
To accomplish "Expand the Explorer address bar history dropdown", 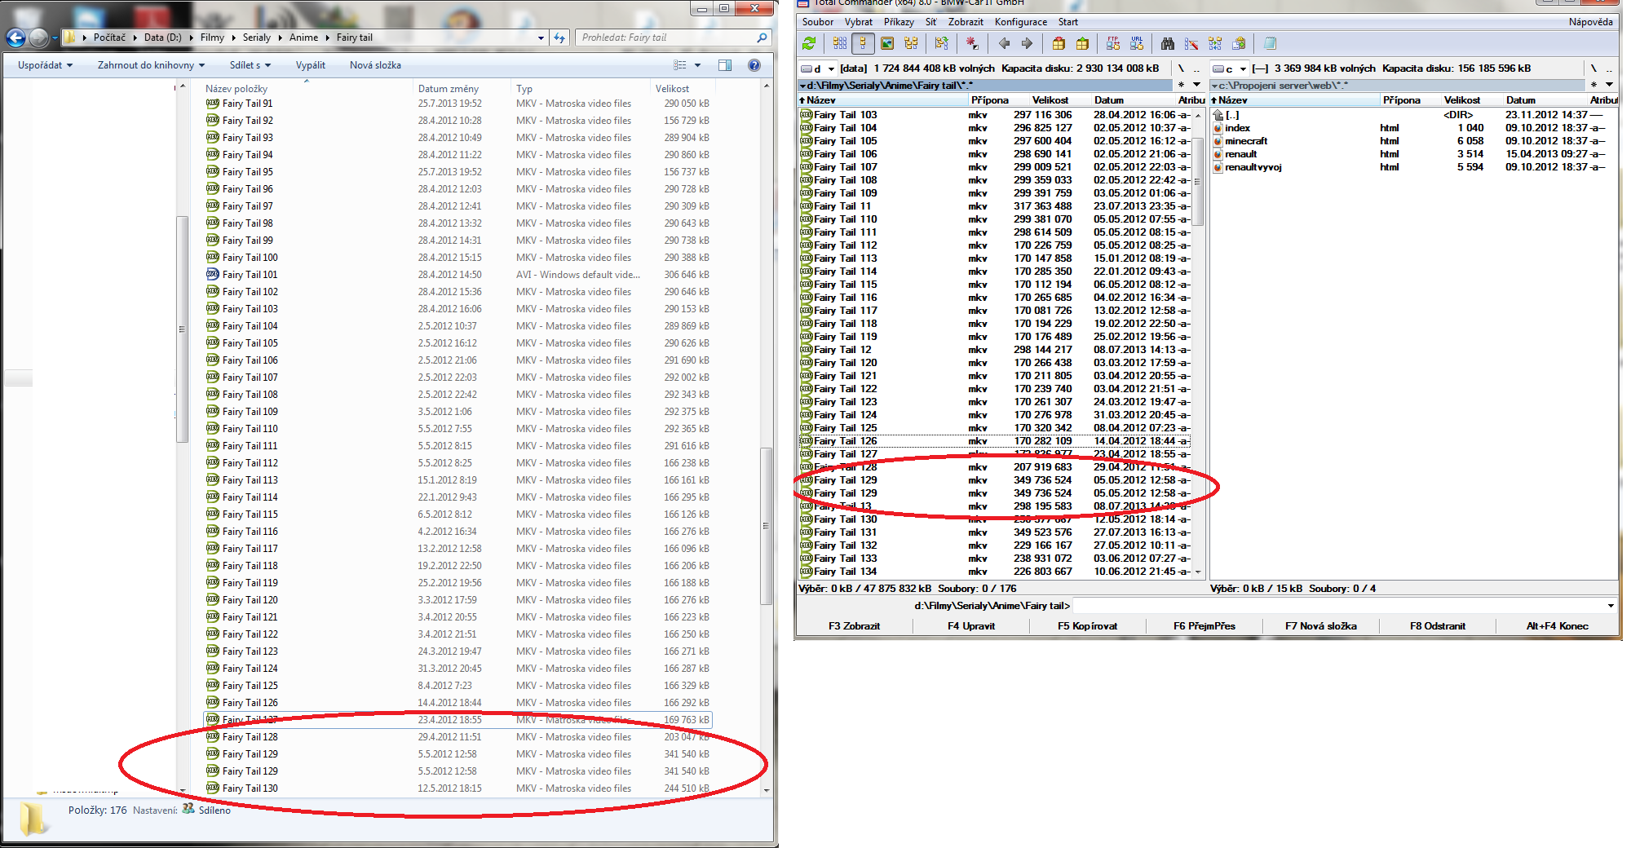I will [541, 38].
